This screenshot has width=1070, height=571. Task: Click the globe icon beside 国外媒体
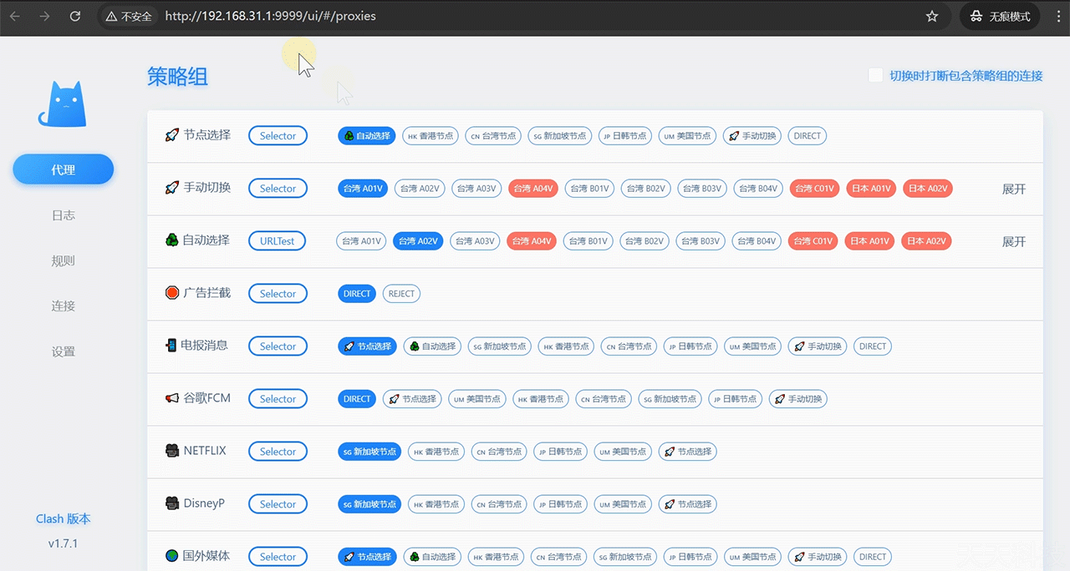[172, 556]
